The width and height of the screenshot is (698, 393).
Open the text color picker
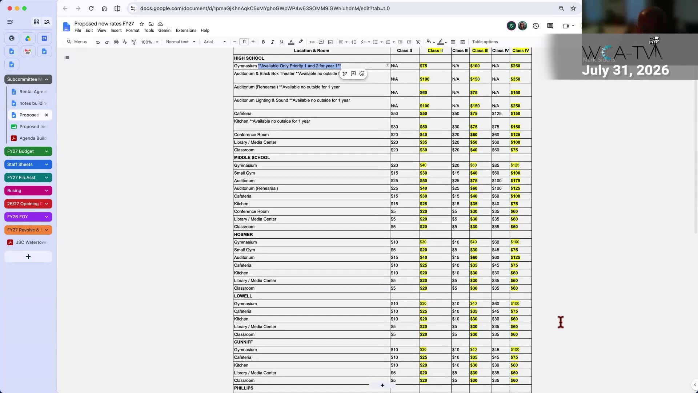pyautogui.click(x=291, y=42)
